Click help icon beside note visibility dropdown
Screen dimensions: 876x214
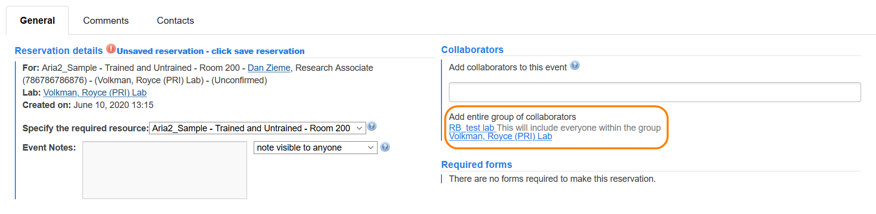(x=385, y=147)
